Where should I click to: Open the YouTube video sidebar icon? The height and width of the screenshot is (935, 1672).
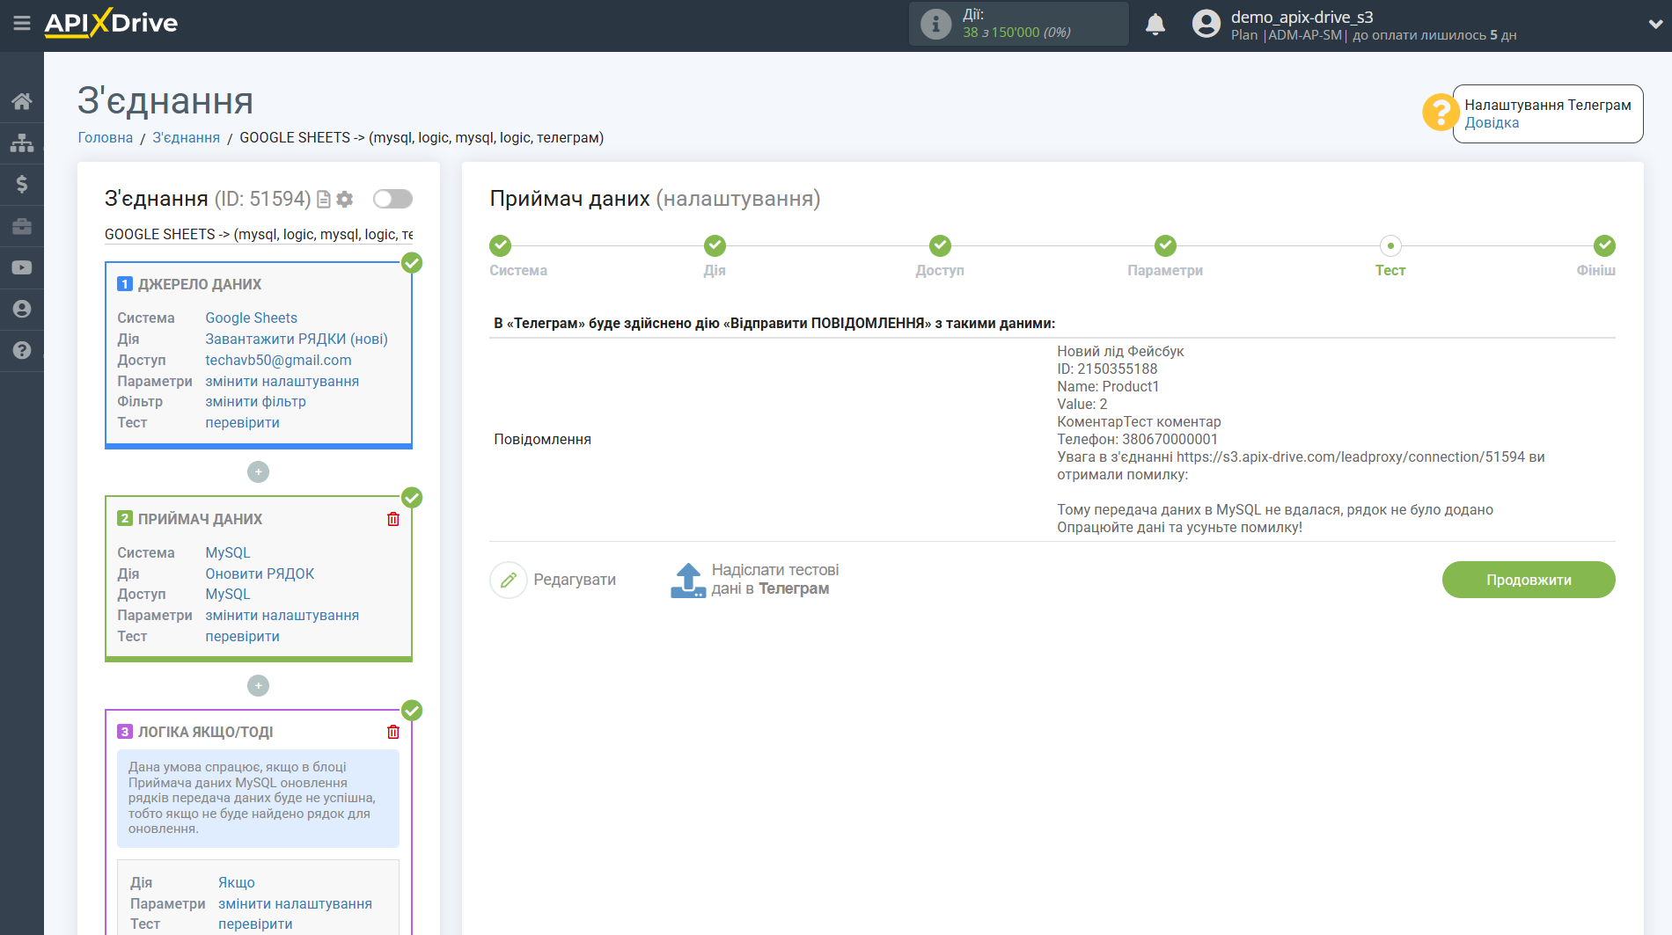coord(22,267)
